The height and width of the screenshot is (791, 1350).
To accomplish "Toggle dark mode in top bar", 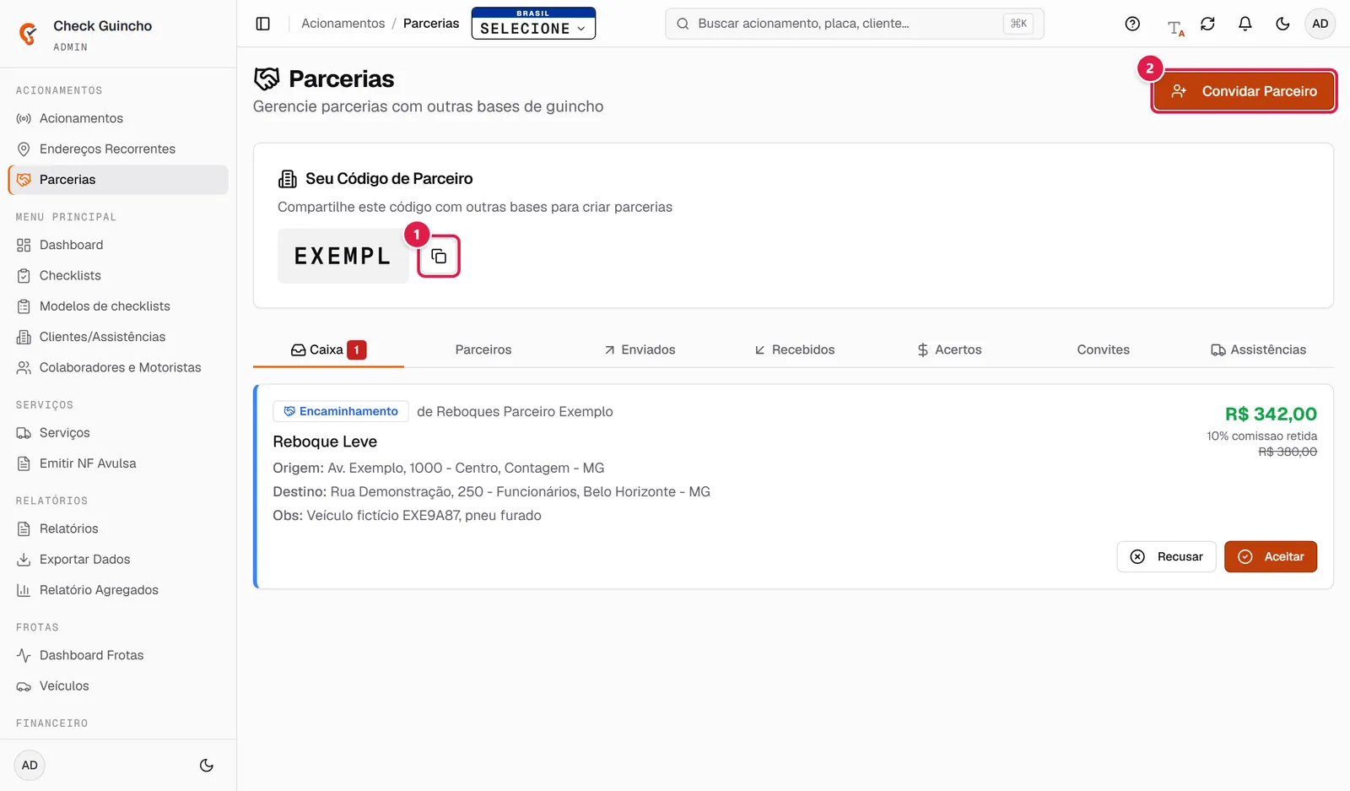I will pos(1282,24).
